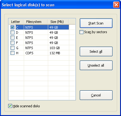Click the Start Scan button
Screen dimensions: 121x116
[96, 23]
